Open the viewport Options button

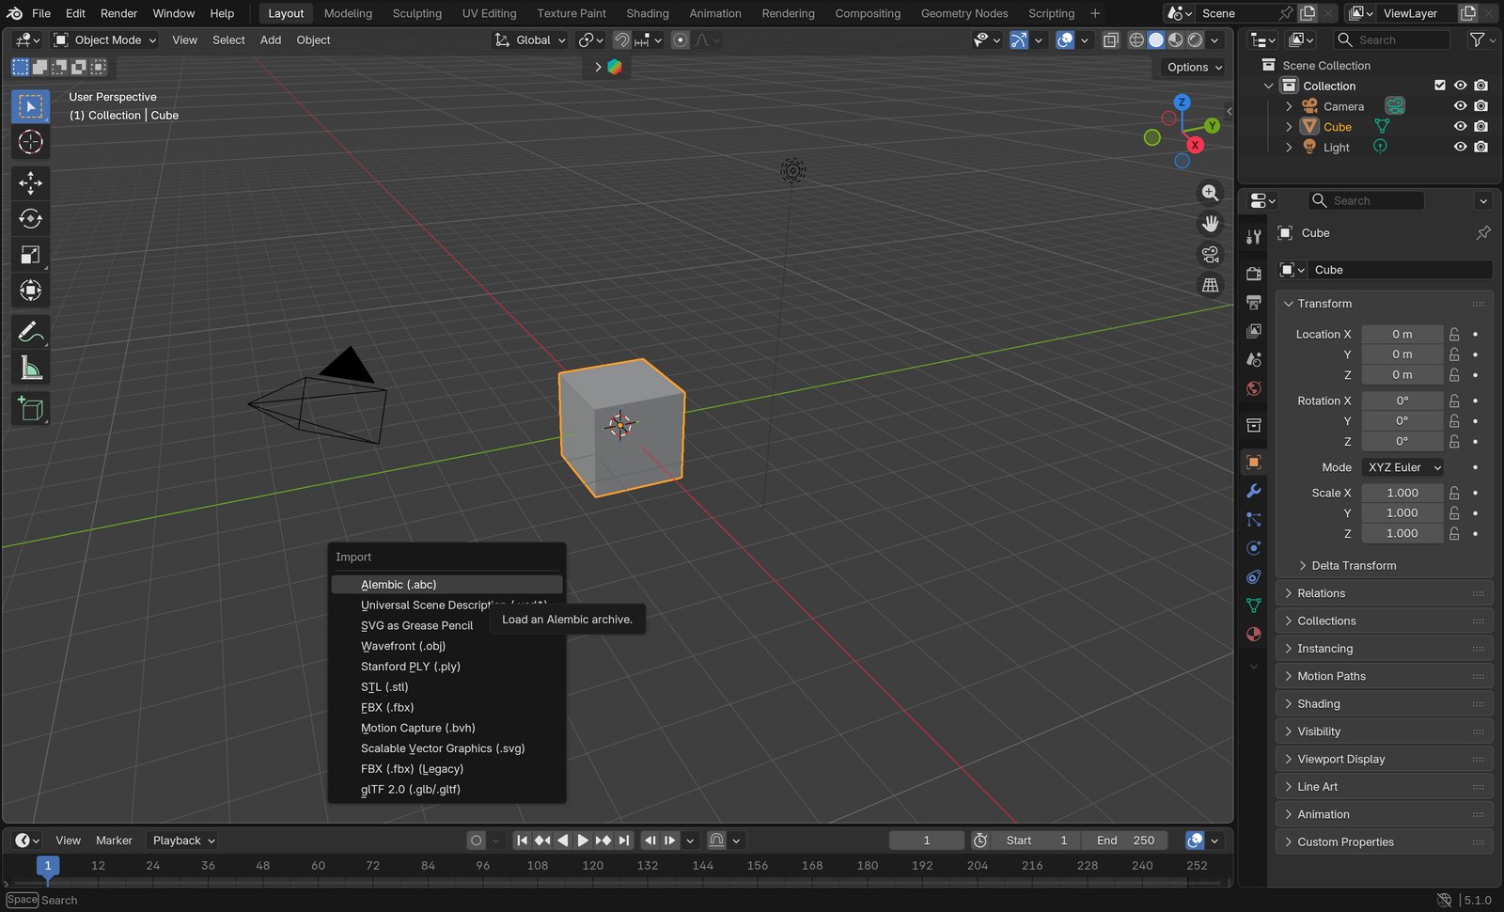click(1194, 67)
